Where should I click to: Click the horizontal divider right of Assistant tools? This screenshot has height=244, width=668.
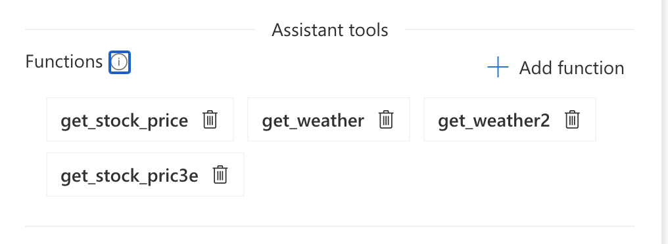(519, 30)
